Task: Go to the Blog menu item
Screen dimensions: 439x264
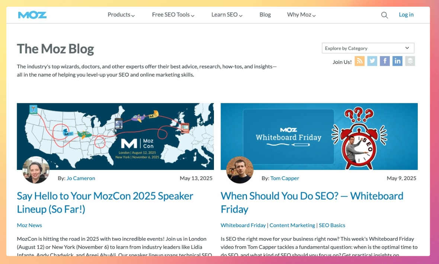Action: pyautogui.click(x=265, y=15)
